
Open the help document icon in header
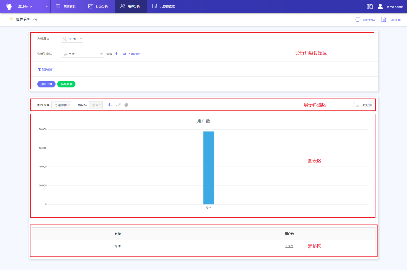click(369, 6)
